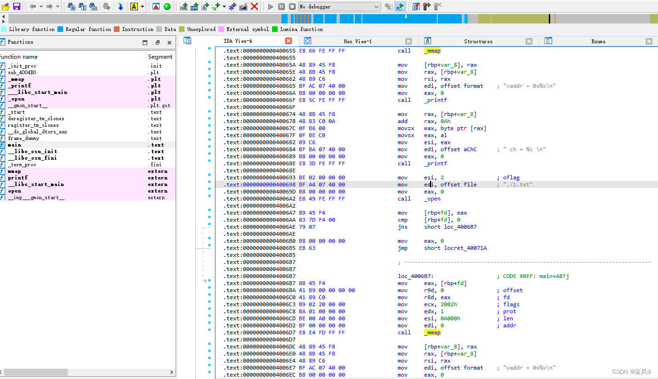Image resolution: width=658 pixels, height=379 pixels.
Task: Click the green 's' plus toolbar icon
Action: click(x=216, y=7)
